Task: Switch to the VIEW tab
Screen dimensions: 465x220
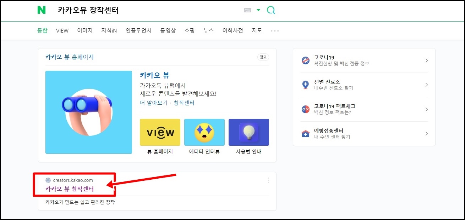Action: pos(62,30)
